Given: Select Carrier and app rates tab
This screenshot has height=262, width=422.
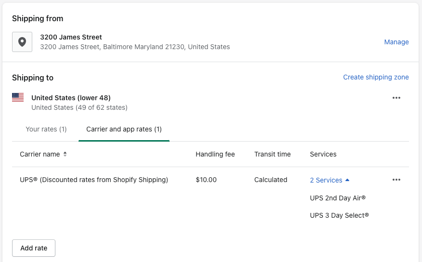Looking at the screenshot, I should pos(124,129).
